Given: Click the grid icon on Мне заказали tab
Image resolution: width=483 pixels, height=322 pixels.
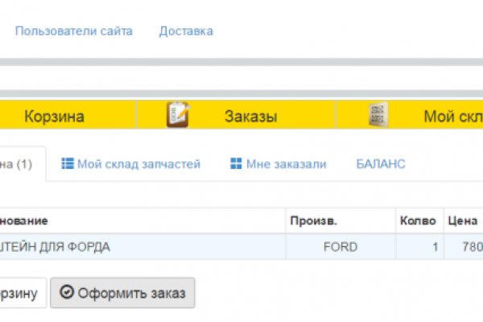Looking at the screenshot, I should 236,163.
